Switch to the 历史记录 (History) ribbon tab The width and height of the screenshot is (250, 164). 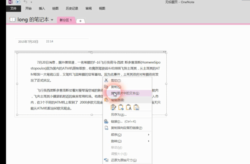coord(72,8)
